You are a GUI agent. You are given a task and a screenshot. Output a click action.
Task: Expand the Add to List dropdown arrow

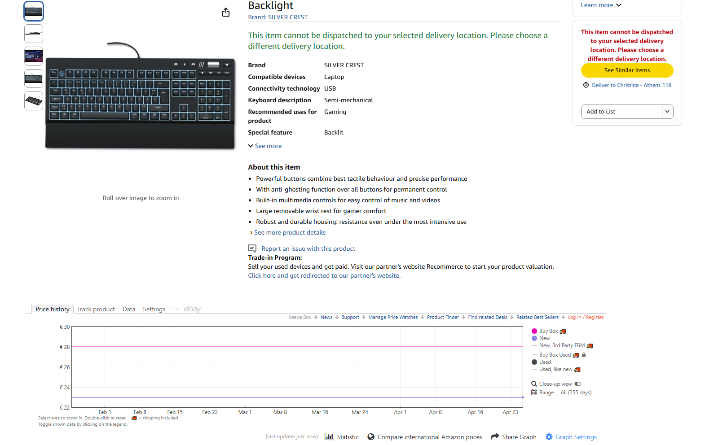pos(668,112)
